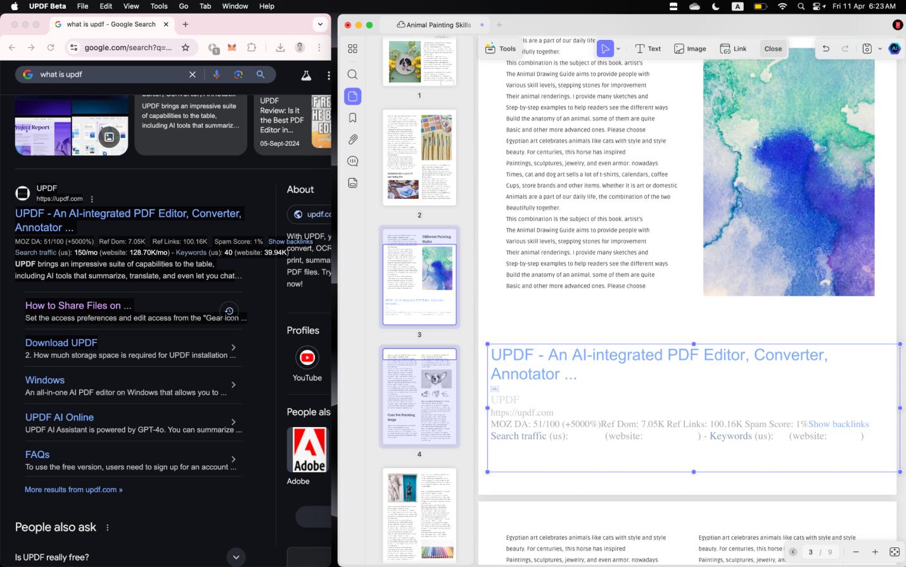Open the Chrome three-dot menu

[x=319, y=48]
